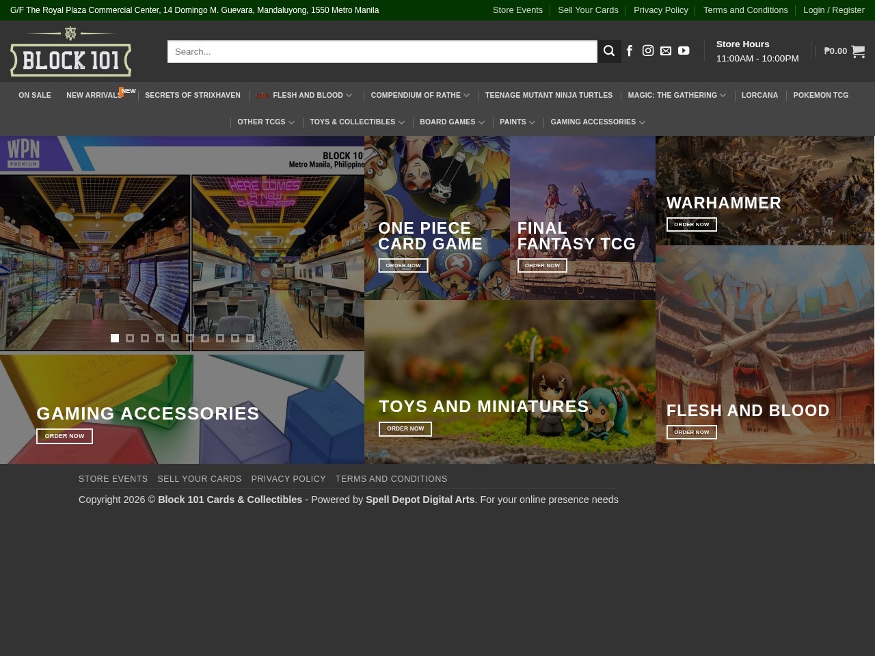Select the first slider dot indicator

[x=115, y=338]
